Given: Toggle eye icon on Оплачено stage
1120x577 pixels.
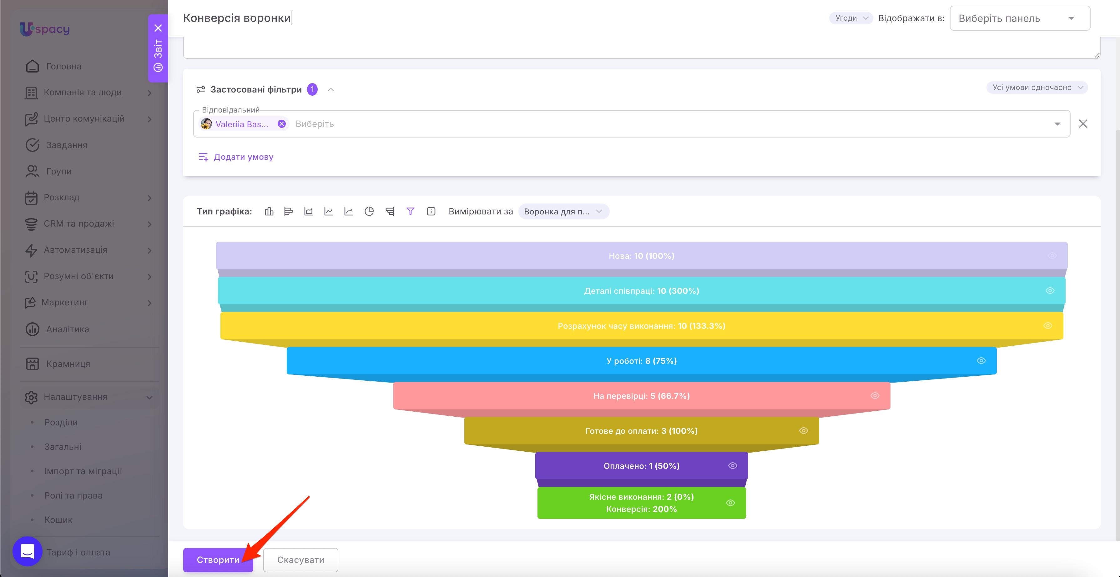Looking at the screenshot, I should pyautogui.click(x=733, y=466).
